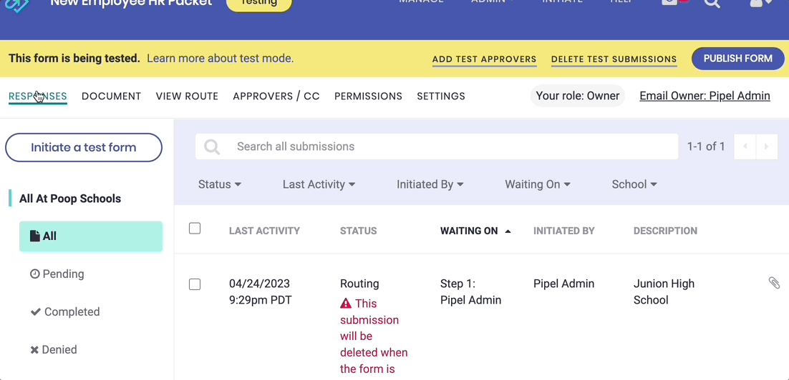Open the user profile icon menu
Image resolution: width=789 pixels, height=380 pixels.
coord(758,4)
